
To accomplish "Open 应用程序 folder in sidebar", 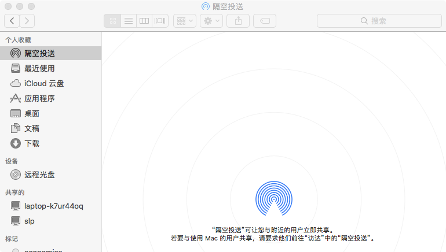I will point(39,98).
